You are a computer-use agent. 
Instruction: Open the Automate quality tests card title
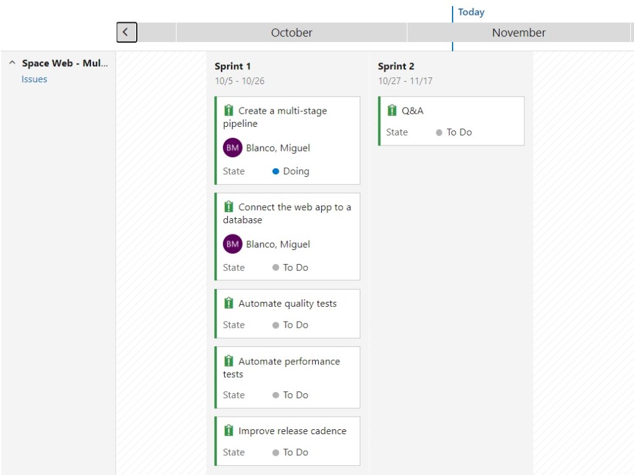(287, 304)
